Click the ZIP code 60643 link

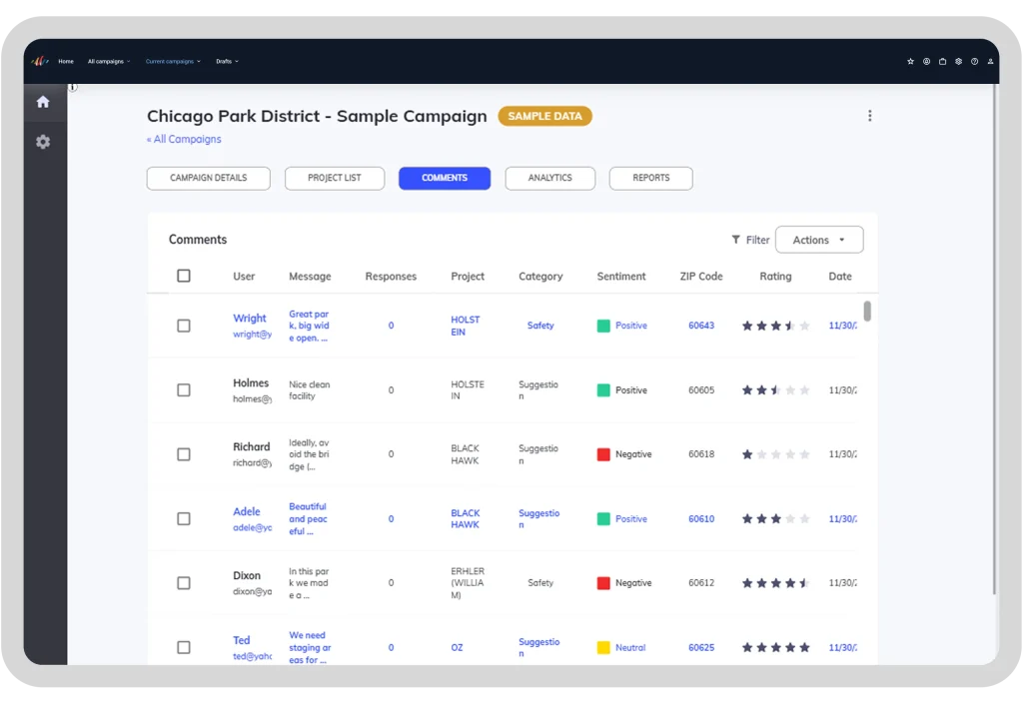[701, 326]
